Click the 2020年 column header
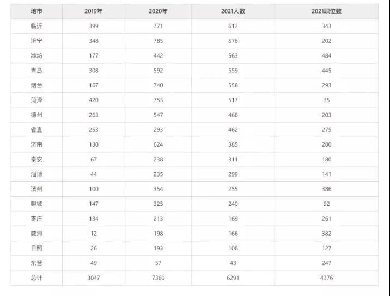The width and height of the screenshot is (390, 296). click(x=158, y=11)
